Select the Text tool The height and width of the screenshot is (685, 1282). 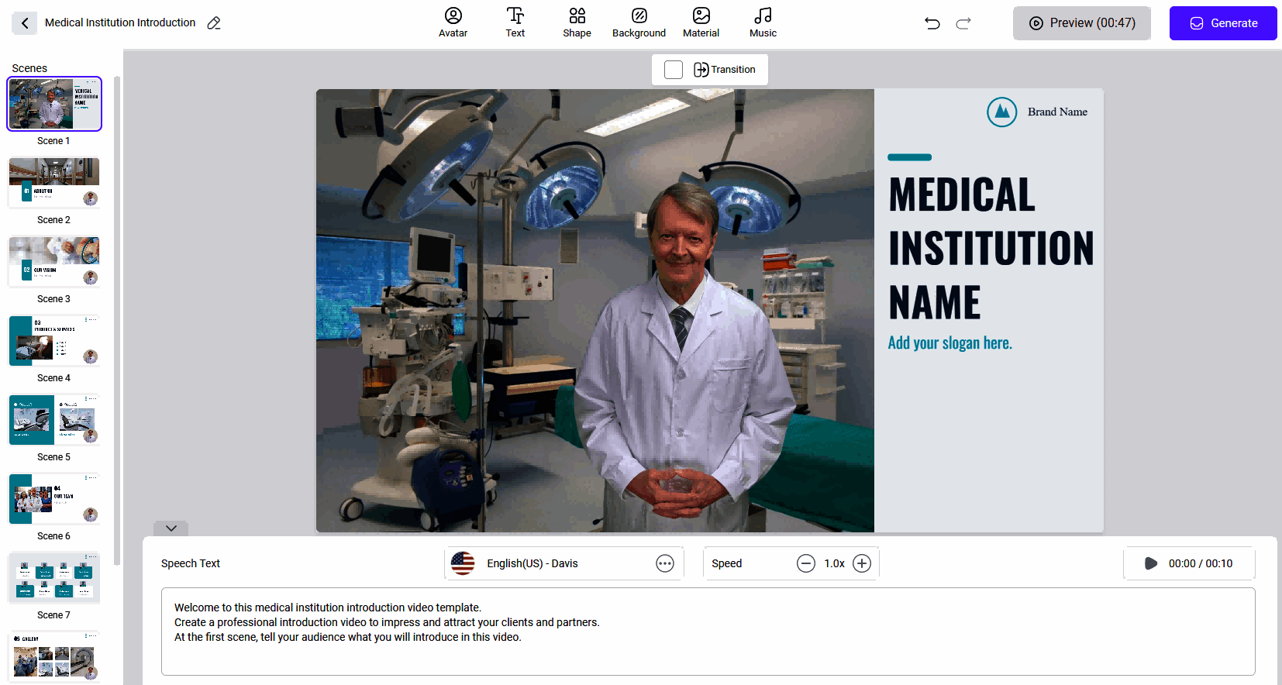(515, 22)
